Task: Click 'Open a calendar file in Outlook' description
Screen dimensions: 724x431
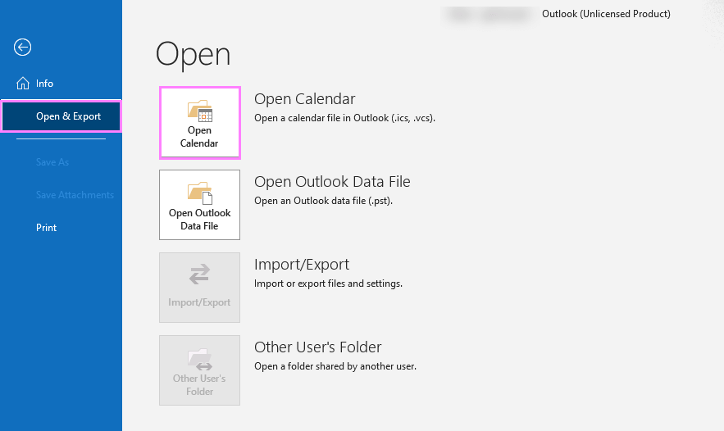Action: (x=344, y=118)
